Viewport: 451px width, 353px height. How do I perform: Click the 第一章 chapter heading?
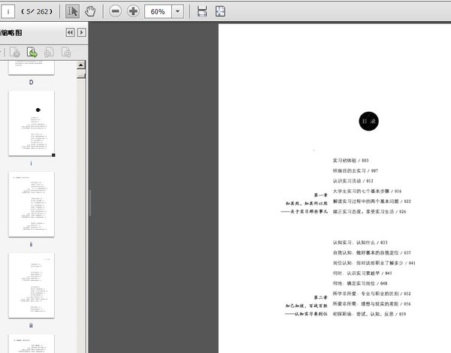pos(321,195)
